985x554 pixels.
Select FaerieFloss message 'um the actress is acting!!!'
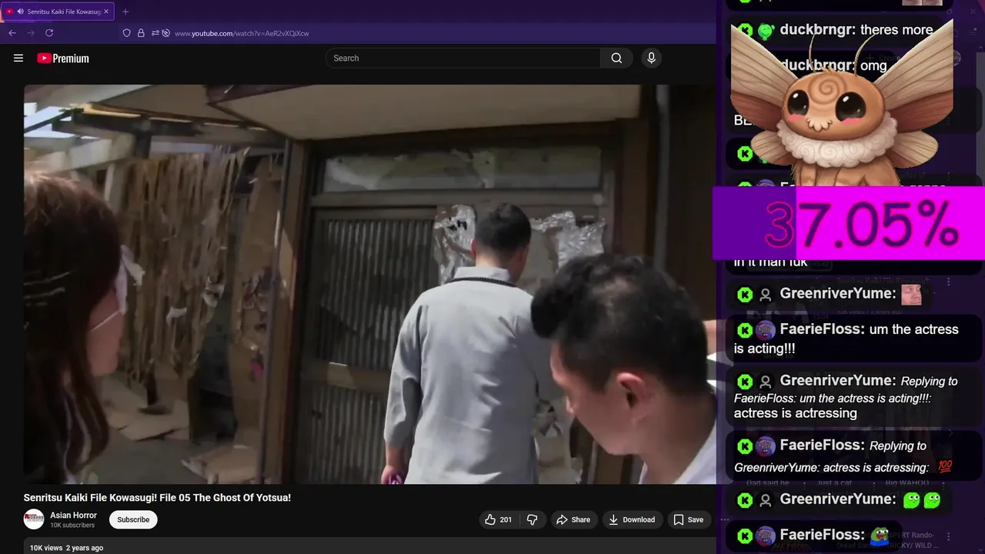pos(853,339)
